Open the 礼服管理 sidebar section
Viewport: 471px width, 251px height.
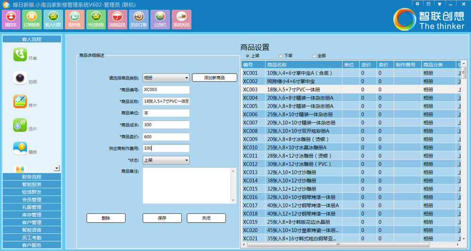(32, 207)
